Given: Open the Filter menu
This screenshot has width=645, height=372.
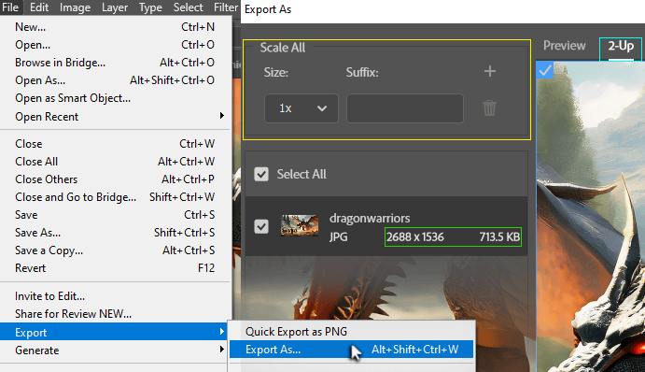Looking at the screenshot, I should (x=225, y=7).
